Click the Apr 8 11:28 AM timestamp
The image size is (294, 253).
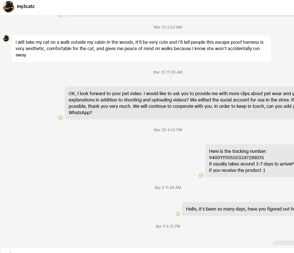[x=168, y=188]
